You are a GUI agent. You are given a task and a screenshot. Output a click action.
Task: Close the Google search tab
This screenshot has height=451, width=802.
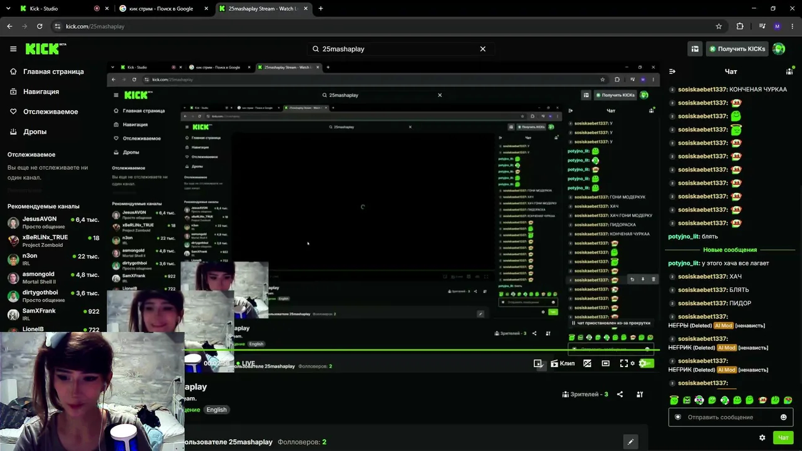coord(207,9)
